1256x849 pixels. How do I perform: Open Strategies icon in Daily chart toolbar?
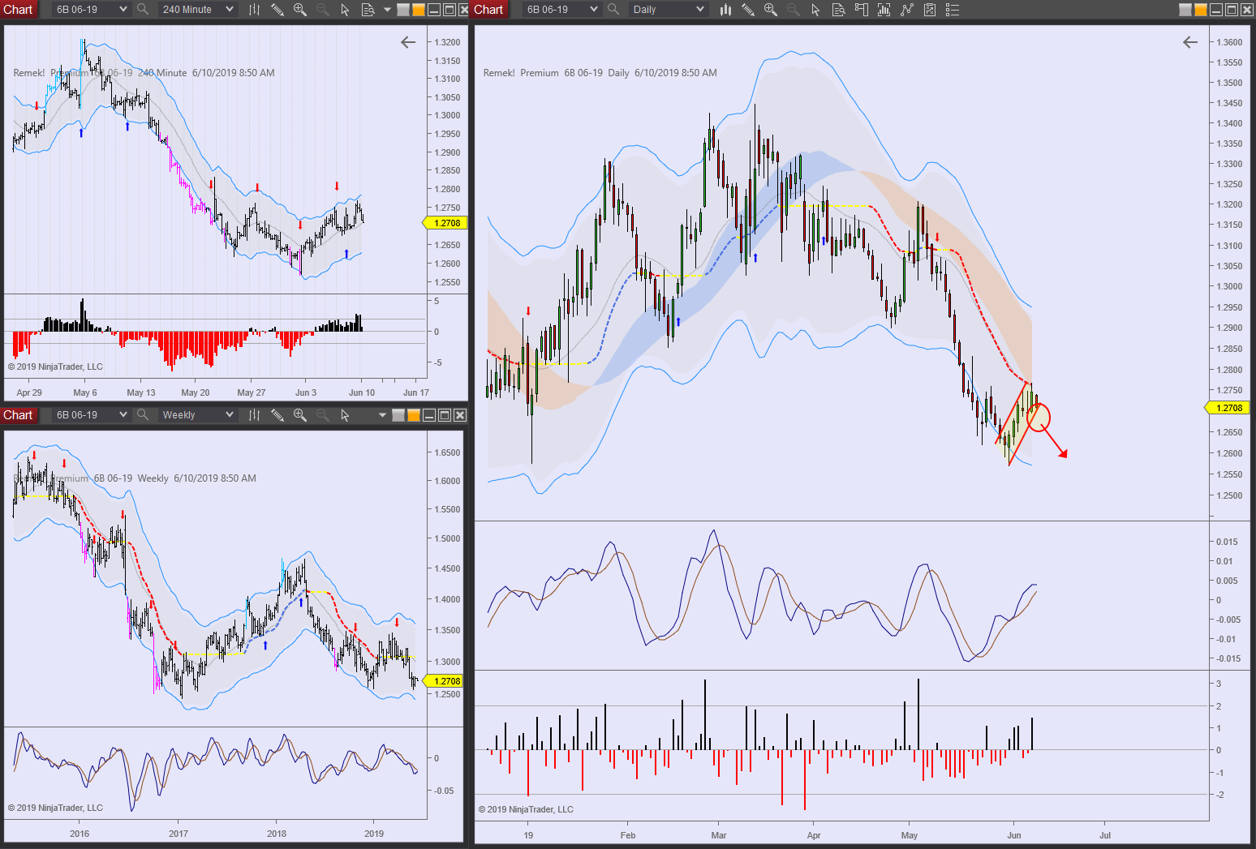pyautogui.click(x=906, y=9)
